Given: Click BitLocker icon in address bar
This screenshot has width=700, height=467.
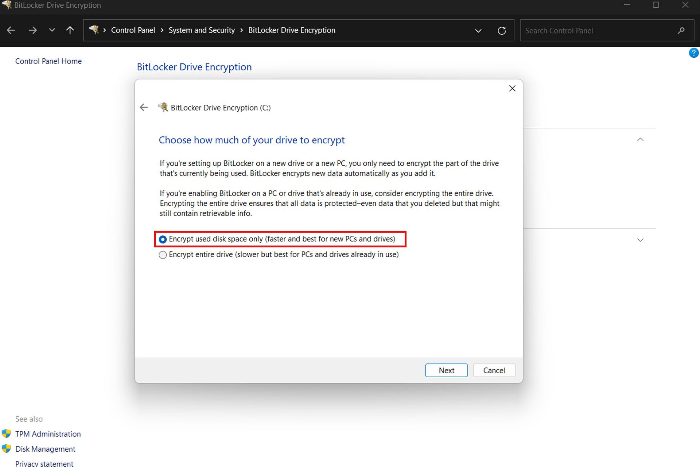Looking at the screenshot, I should point(94,30).
